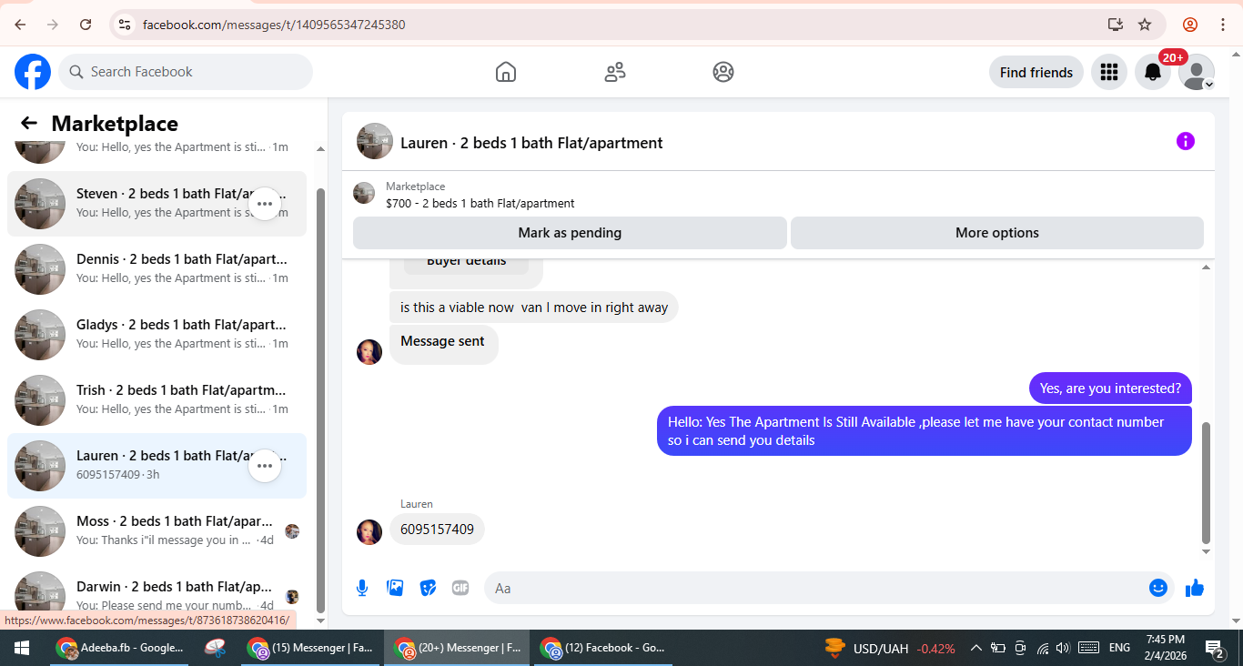Screen dimensions: 1243x666
Task: Go back using the Marketplace back arrow
Action: (x=29, y=123)
